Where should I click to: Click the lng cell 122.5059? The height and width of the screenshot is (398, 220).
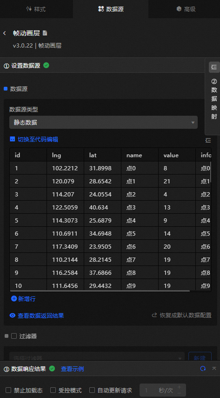65,207
